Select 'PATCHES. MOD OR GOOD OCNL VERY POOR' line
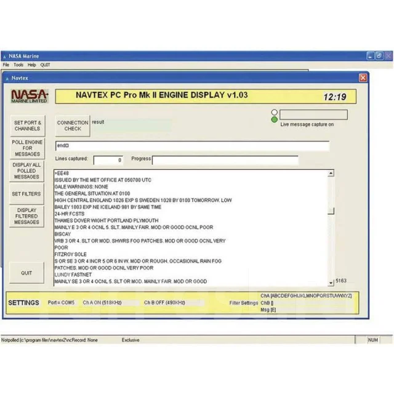The image size is (394, 394). click(x=104, y=268)
